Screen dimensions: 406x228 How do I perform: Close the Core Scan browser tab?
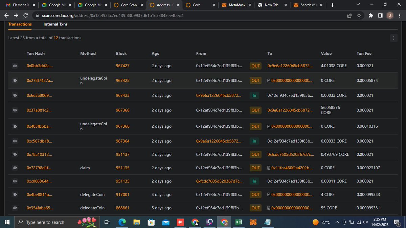(x=142, y=5)
